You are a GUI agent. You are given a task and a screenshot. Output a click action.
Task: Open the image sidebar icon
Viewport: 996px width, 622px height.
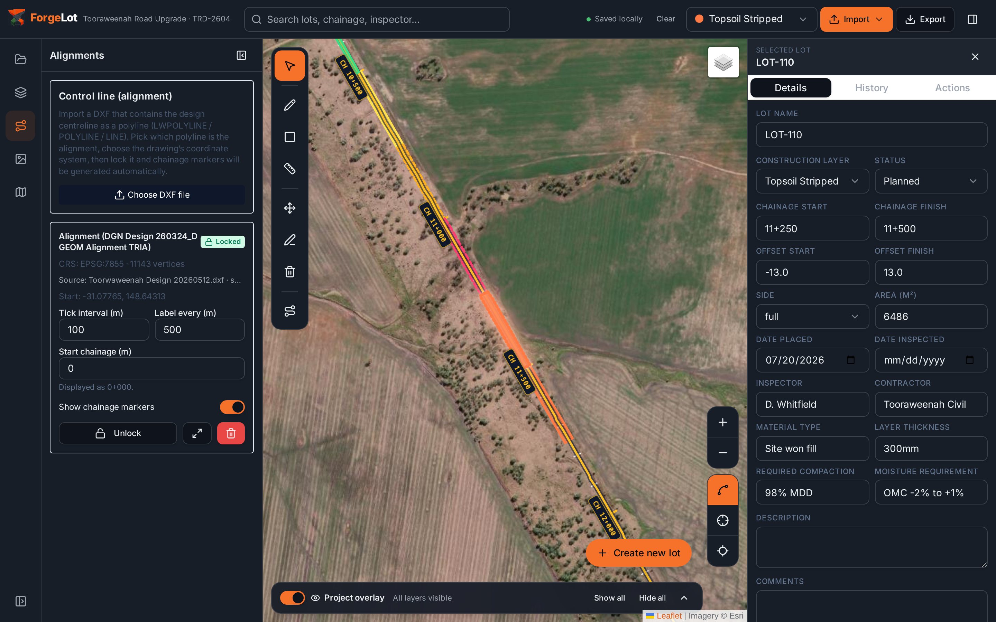21,159
